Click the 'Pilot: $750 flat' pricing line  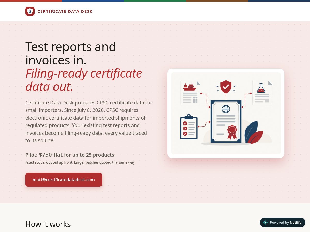pos(70,155)
